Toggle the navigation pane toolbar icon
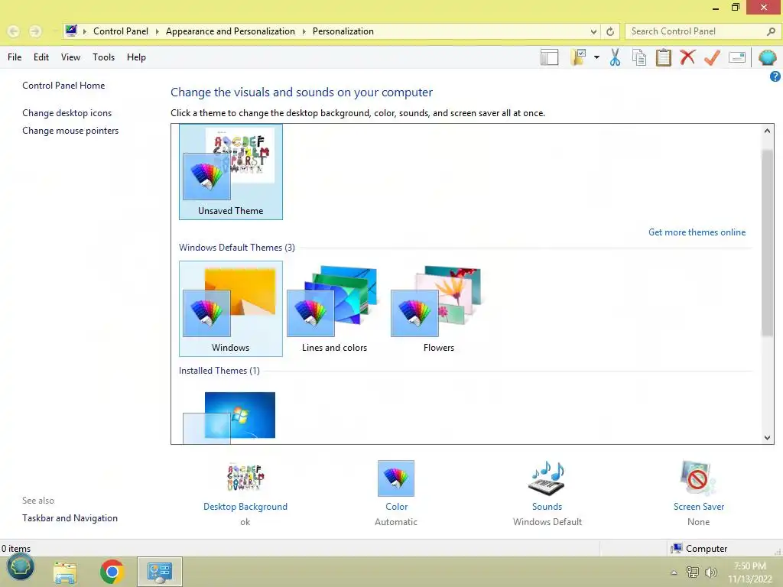The height and width of the screenshot is (587, 783). 549,57
